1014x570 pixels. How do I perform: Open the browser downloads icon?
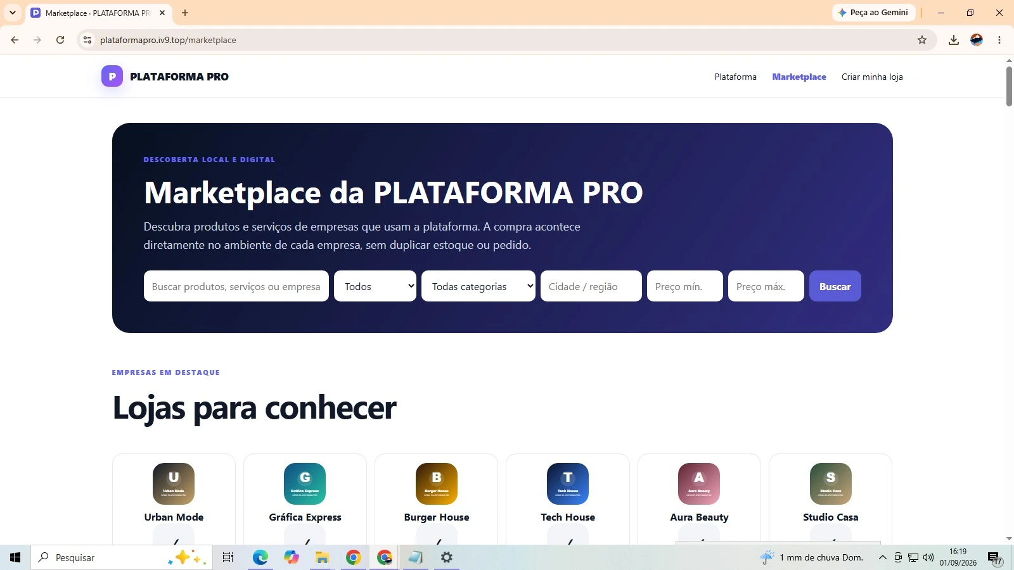(953, 40)
